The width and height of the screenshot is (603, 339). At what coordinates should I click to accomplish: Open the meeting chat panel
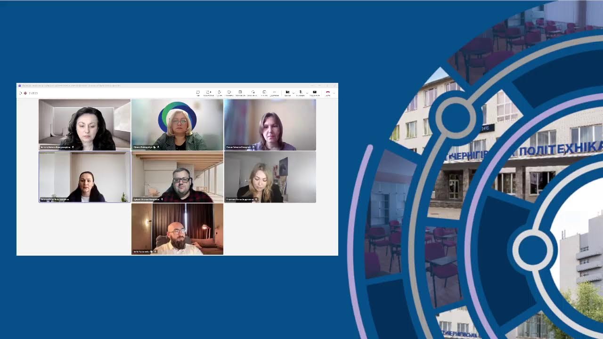pos(198,93)
